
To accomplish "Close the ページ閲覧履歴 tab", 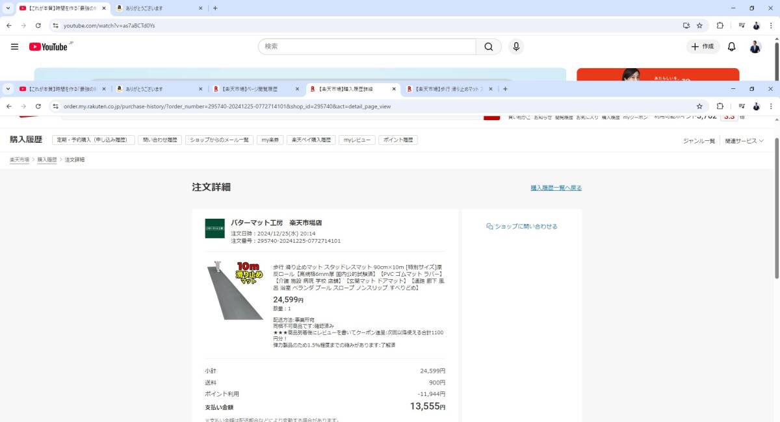I will coord(297,89).
